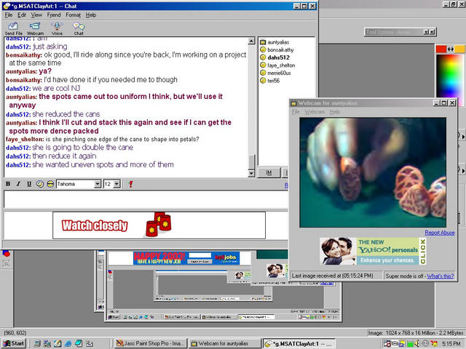Image resolution: width=466 pixels, height=349 pixels.
Task: Select dahs512 in the user list
Action: tap(278, 57)
